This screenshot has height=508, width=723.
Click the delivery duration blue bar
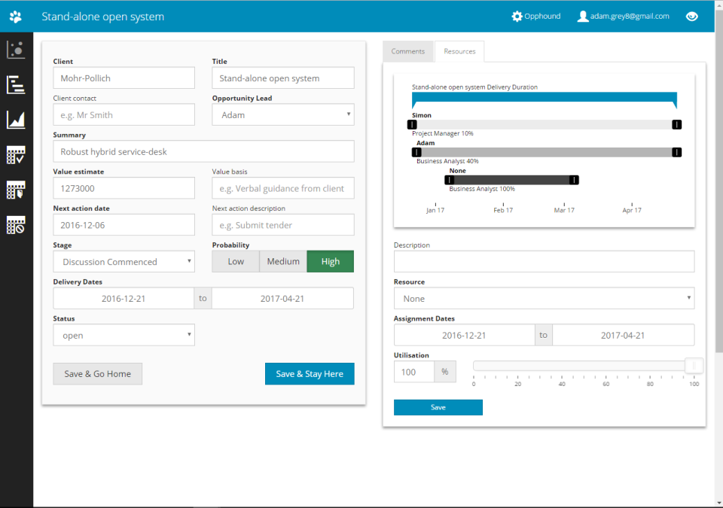pos(544,97)
